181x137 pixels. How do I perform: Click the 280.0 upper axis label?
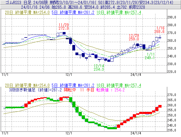pos(172,25)
